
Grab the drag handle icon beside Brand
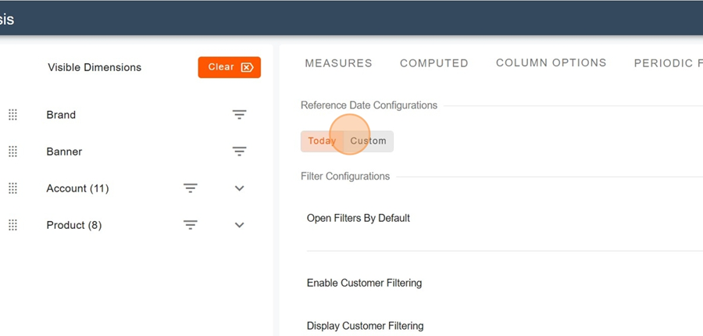(x=13, y=115)
